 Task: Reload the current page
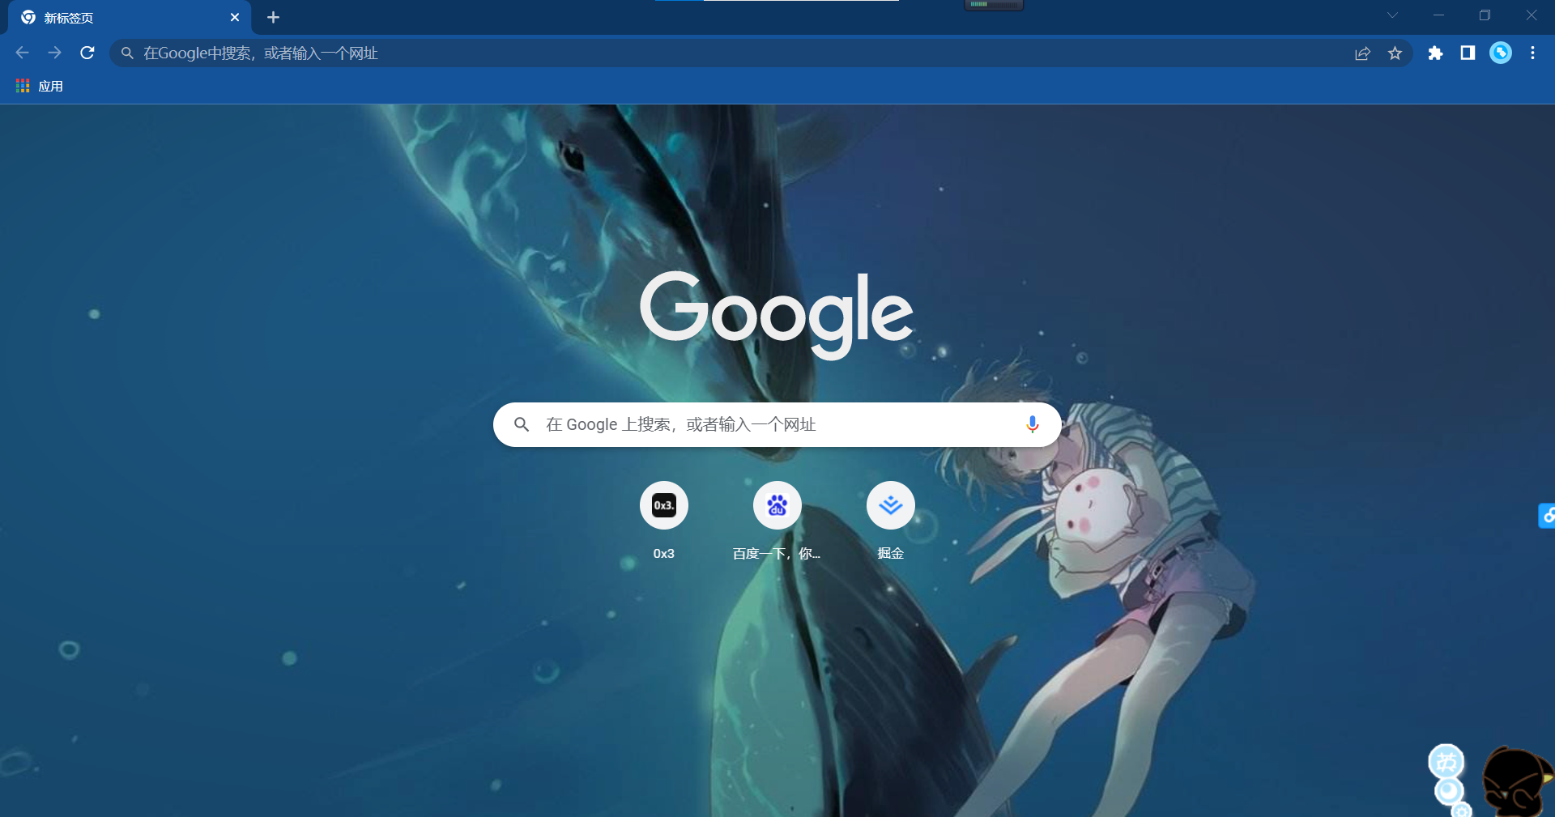click(x=87, y=53)
